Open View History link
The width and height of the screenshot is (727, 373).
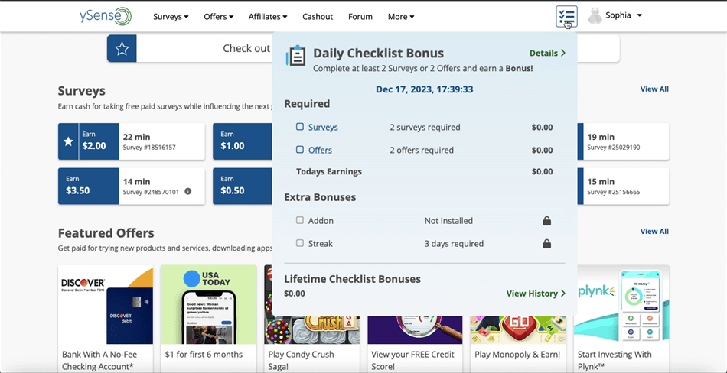pyautogui.click(x=536, y=294)
